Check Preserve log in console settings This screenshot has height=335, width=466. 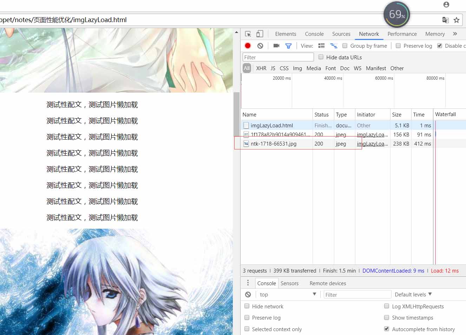(247, 317)
